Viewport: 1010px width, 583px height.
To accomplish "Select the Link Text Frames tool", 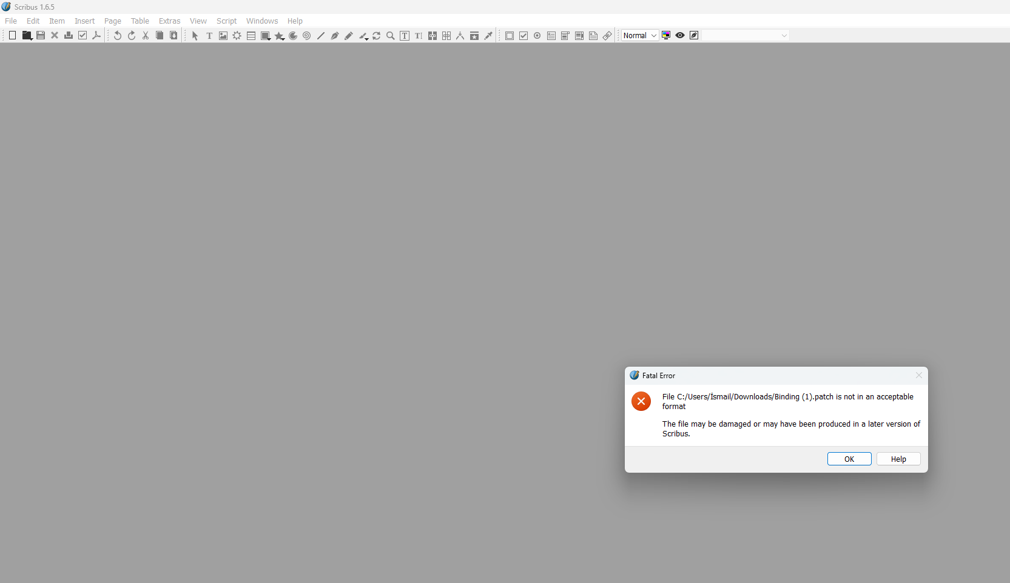I will [433, 36].
